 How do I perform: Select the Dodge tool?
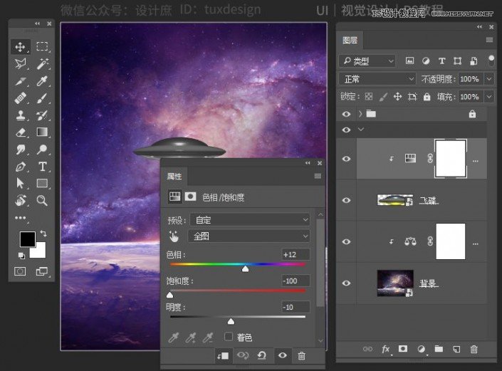[x=42, y=149]
